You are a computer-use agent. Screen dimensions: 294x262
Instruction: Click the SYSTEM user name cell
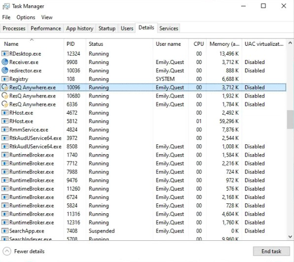point(165,79)
